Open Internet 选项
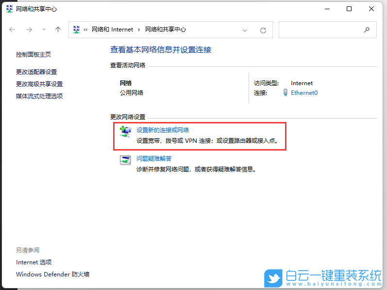The height and width of the screenshot is (290, 387). point(34,262)
